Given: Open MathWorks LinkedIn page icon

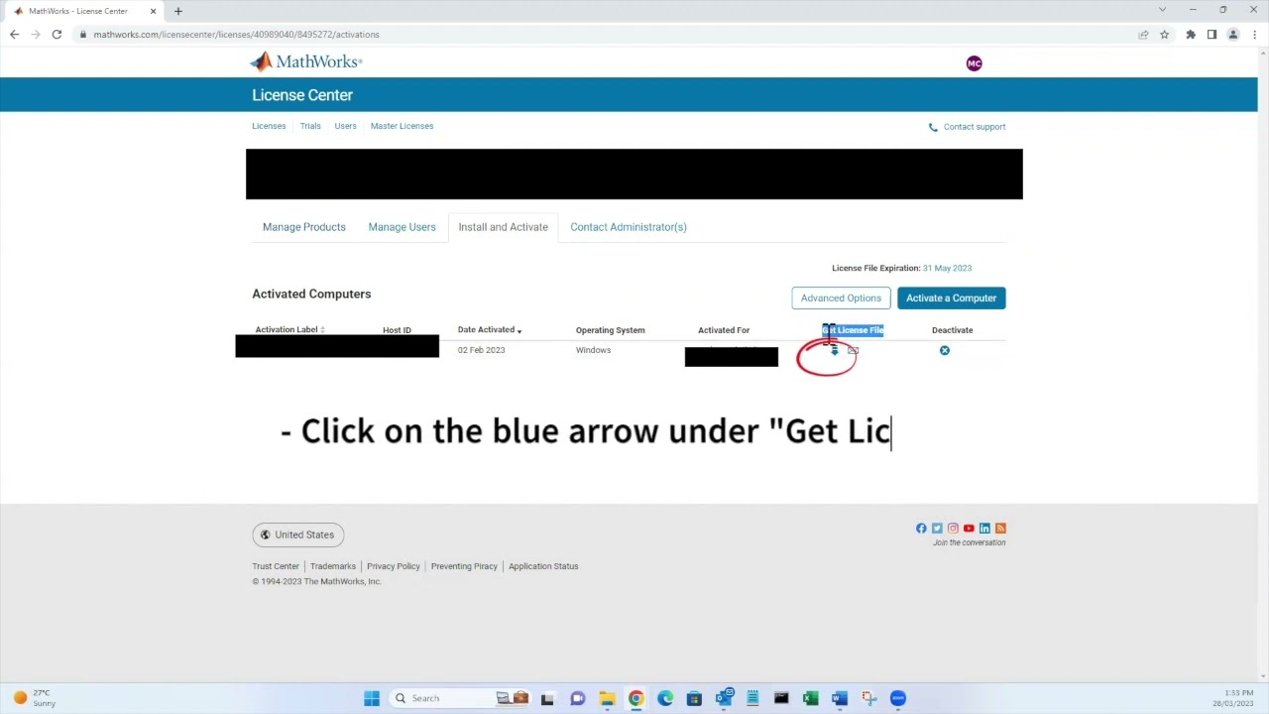Looking at the screenshot, I should pyautogui.click(x=984, y=529).
